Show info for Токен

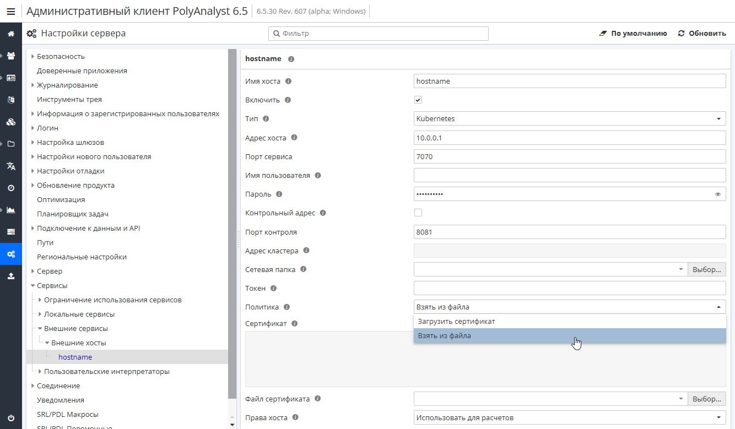[x=273, y=288]
